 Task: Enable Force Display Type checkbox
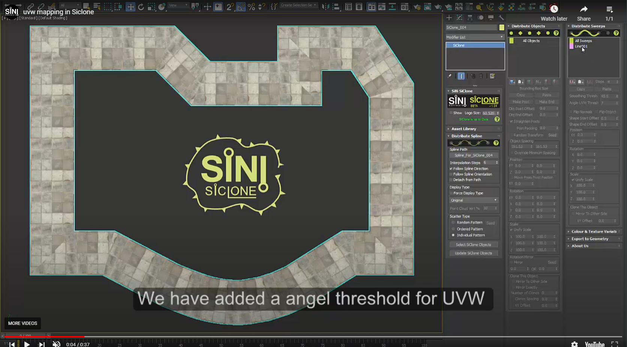pyautogui.click(x=451, y=193)
